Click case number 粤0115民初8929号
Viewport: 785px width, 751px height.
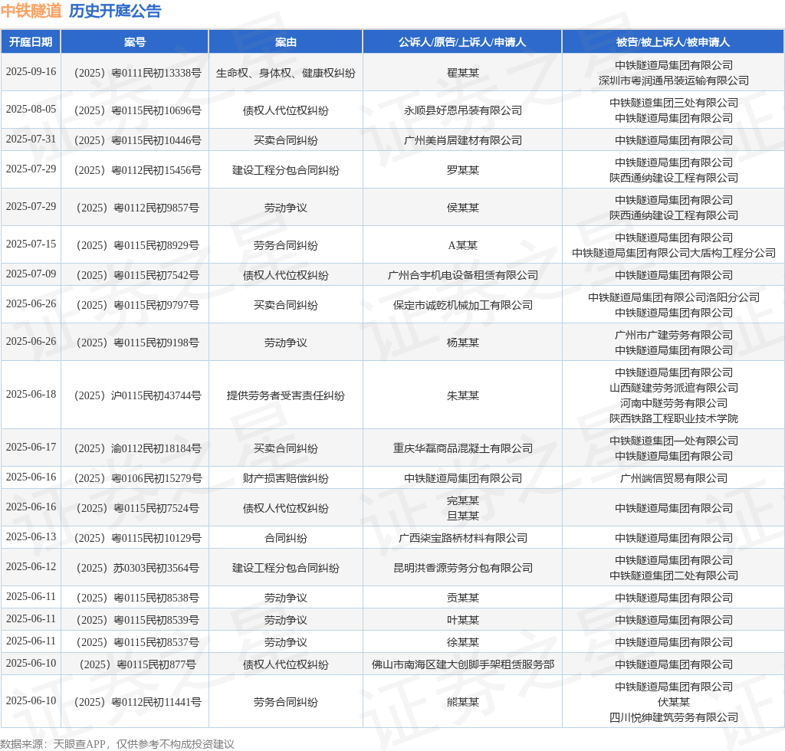coord(138,245)
